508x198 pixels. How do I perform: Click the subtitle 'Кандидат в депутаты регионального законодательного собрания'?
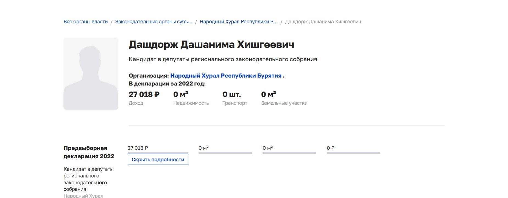(x=223, y=59)
